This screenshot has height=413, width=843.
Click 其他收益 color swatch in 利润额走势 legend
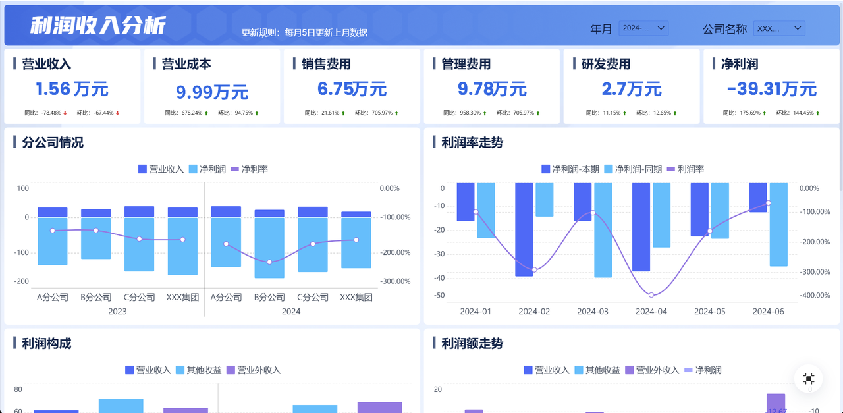tap(579, 370)
